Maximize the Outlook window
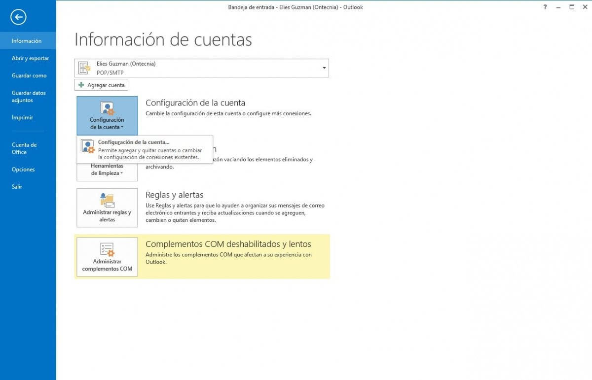The image size is (592, 380). 572,7
